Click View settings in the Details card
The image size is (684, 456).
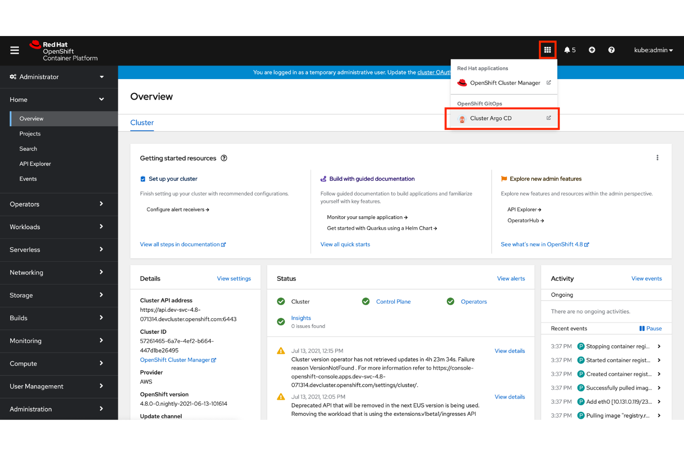coord(234,279)
